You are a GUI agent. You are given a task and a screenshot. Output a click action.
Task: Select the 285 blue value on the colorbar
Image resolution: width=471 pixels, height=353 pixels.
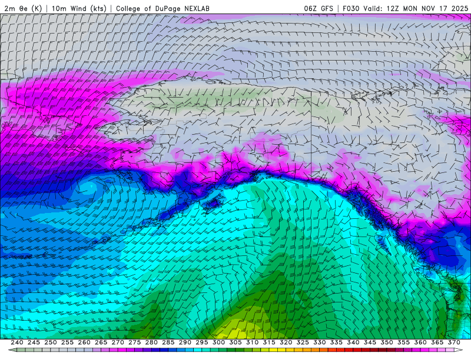pyautogui.click(x=168, y=342)
